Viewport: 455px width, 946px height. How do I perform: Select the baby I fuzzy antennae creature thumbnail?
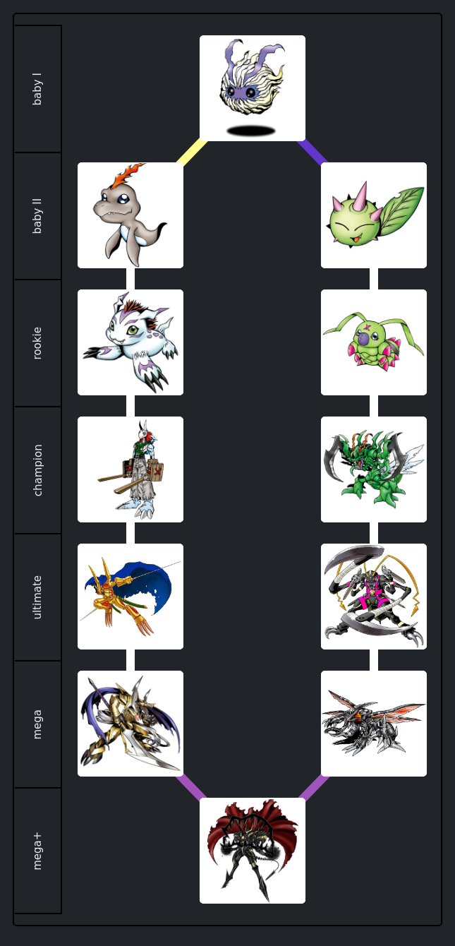point(253,88)
